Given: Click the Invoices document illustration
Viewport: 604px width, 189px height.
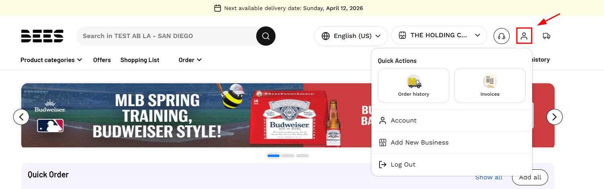Looking at the screenshot, I should (x=490, y=82).
